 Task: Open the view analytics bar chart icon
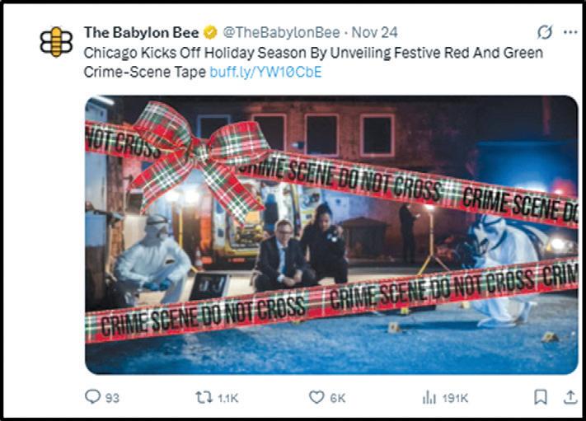429,397
